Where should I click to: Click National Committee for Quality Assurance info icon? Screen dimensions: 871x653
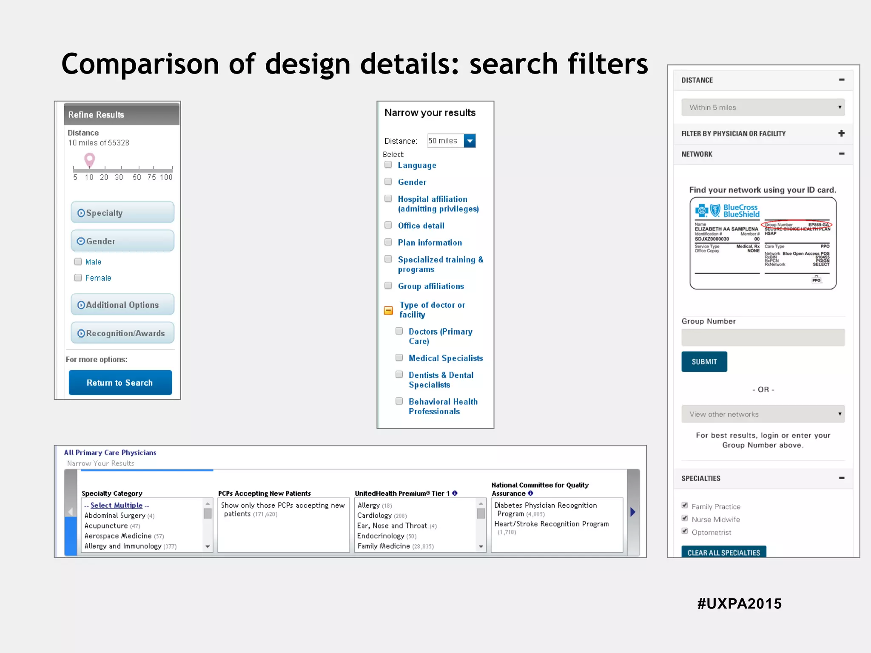pos(531,493)
